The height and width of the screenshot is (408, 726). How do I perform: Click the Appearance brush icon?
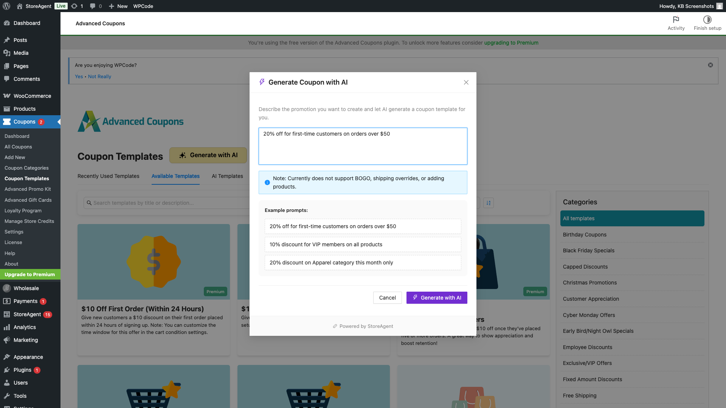7,357
